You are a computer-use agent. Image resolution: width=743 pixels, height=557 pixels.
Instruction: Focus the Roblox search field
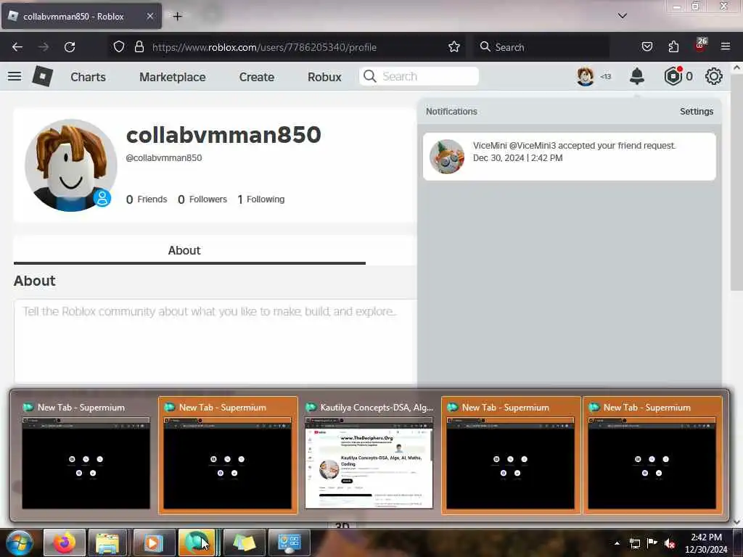click(x=419, y=76)
